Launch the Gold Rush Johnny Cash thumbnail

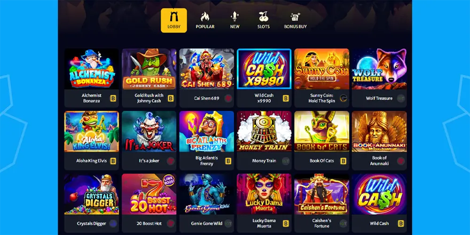(x=149, y=69)
